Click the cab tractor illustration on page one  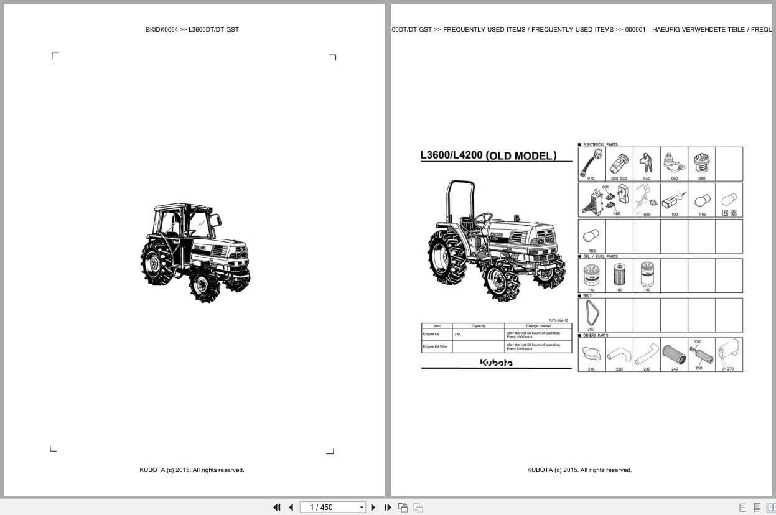pyautogui.click(x=195, y=253)
